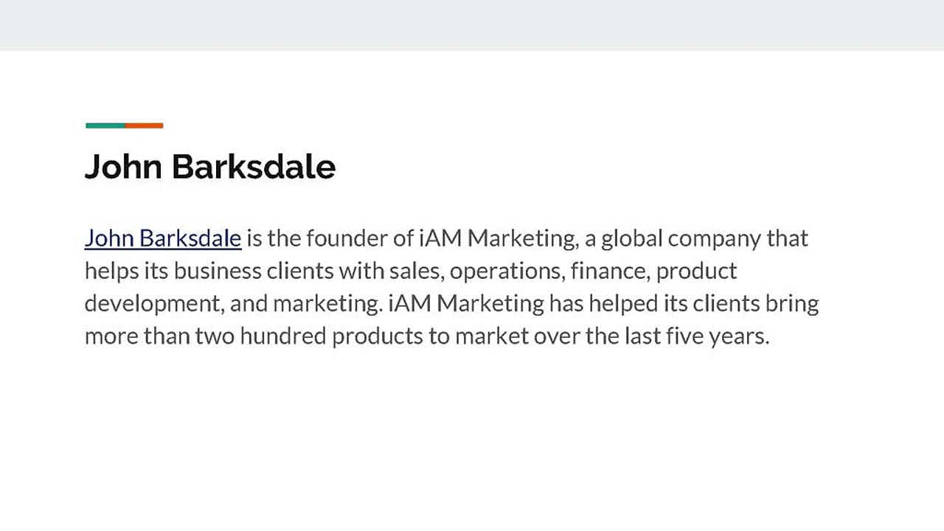Click the blank white area below paragraph

pos(472,442)
